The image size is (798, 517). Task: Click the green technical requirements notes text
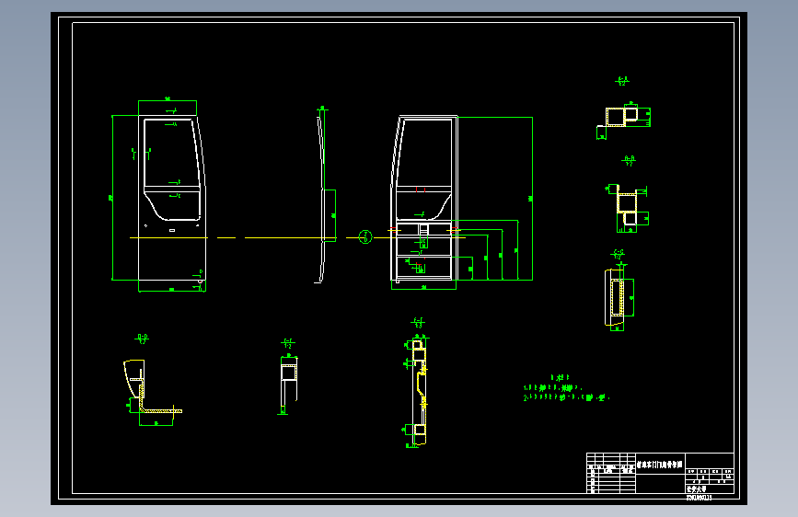566,388
